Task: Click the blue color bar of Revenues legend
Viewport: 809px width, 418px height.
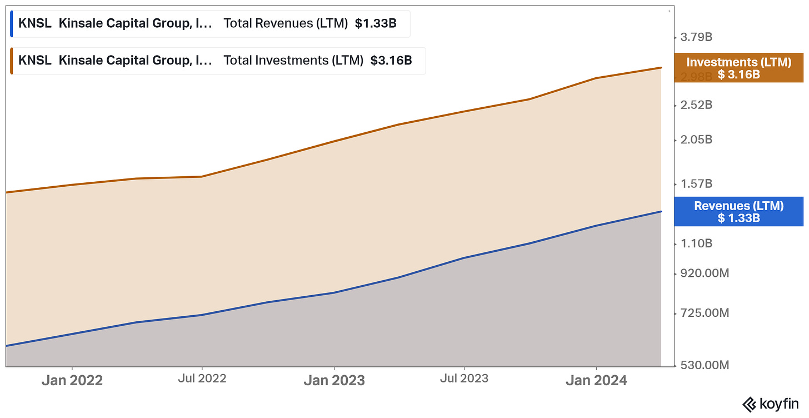Action: pyautogui.click(x=11, y=24)
